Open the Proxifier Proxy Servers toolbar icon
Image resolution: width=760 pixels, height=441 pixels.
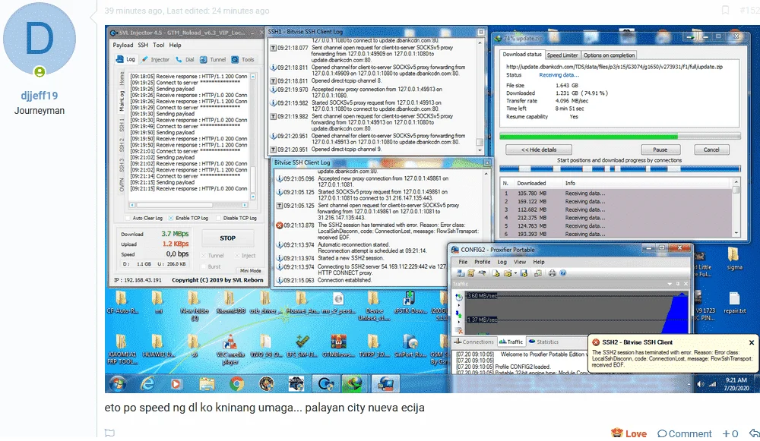point(460,273)
